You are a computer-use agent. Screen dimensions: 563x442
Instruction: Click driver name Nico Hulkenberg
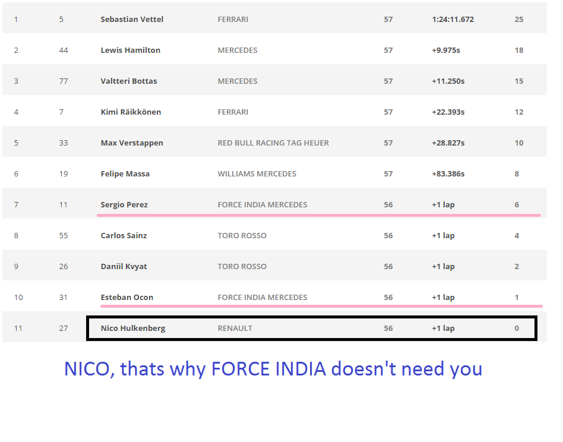pos(133,328)
